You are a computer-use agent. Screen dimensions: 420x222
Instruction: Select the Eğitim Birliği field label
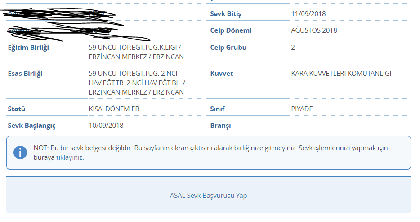pos(28,48)
